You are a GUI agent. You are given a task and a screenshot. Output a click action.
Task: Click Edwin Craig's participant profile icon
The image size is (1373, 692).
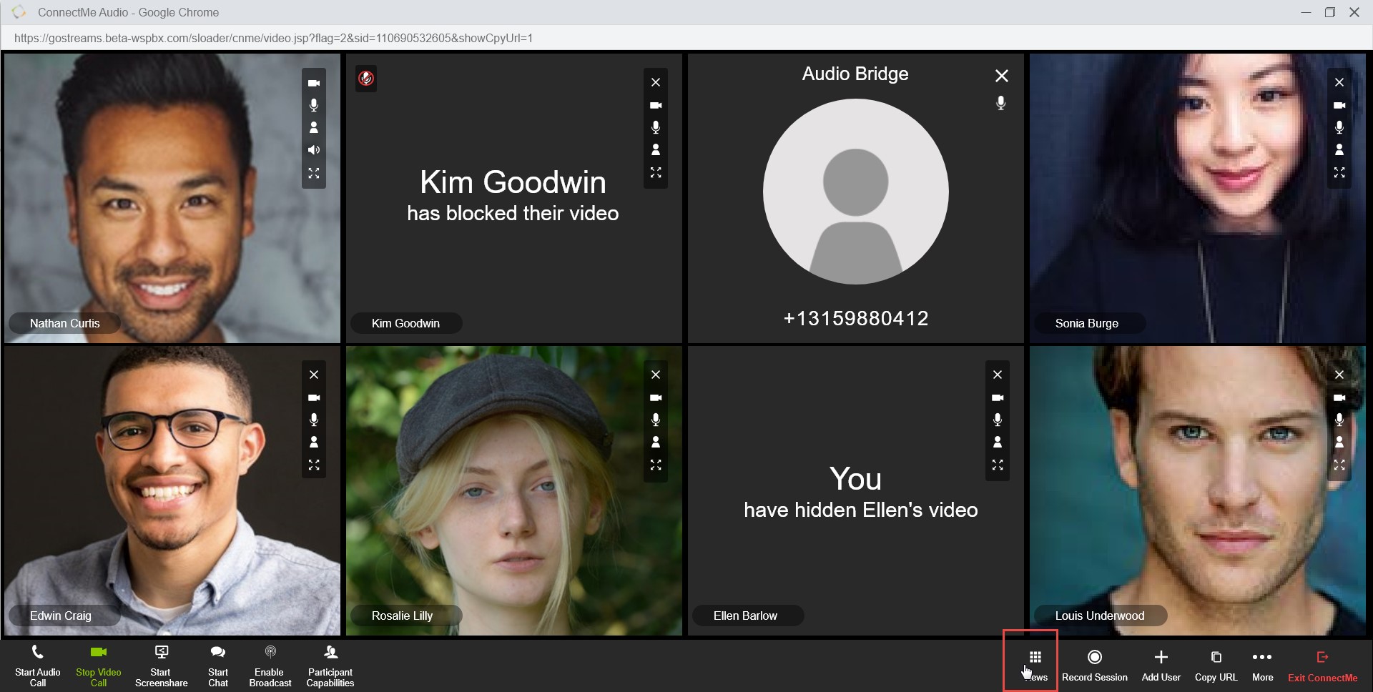point(313,442)
